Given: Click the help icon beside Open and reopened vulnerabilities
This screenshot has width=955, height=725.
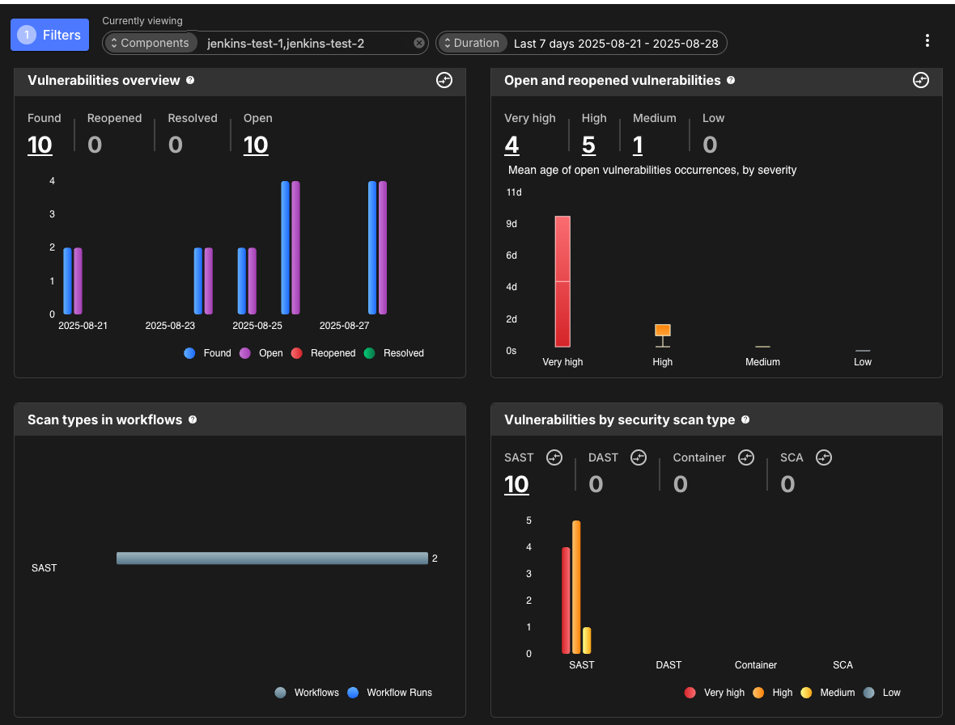Looking at the screenshot, I should coord(732,80).
